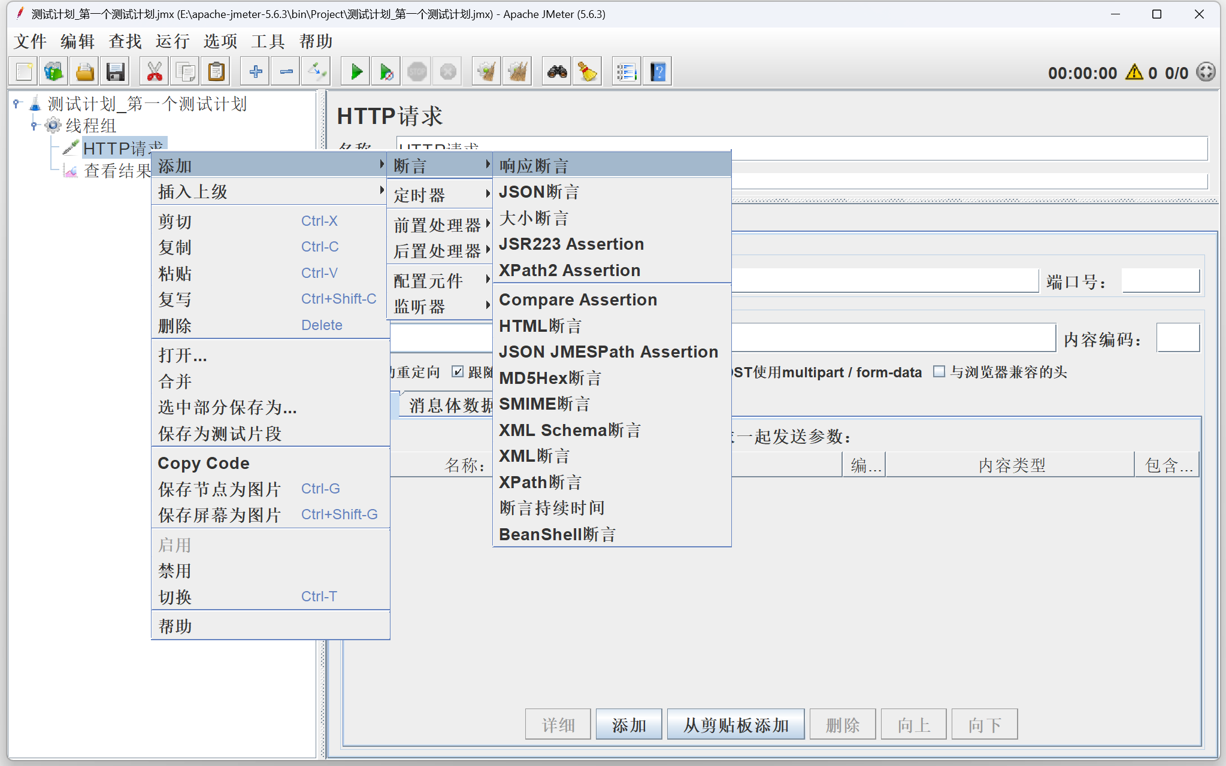Screen dimensions: 1226x766
Task: Clear all results with double broom icon
Action: click(x=517, y=72)
